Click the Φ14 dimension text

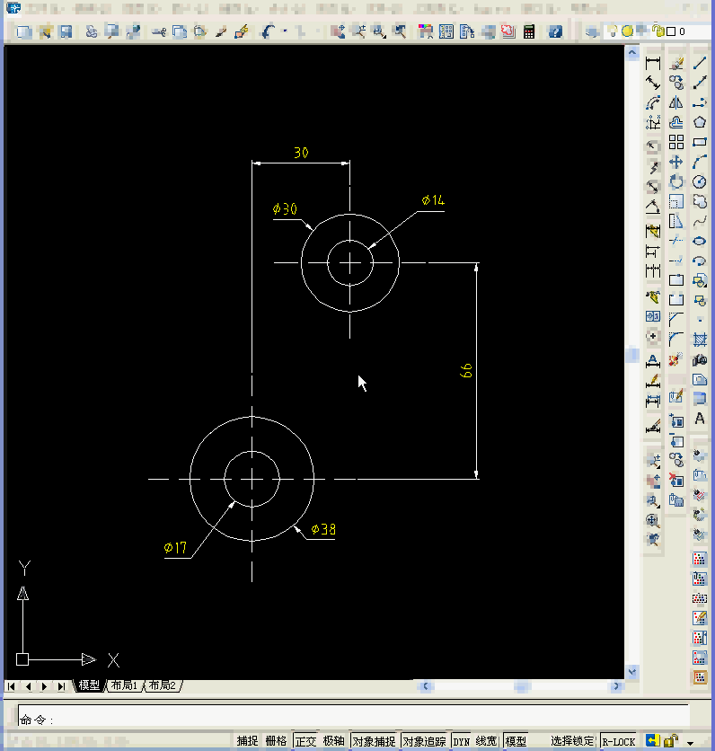433,200
